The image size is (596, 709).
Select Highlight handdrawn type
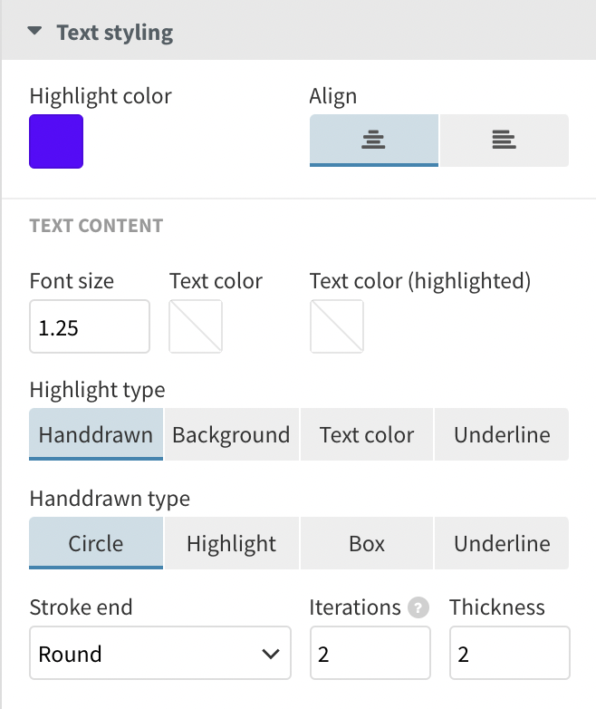[231, 543]
